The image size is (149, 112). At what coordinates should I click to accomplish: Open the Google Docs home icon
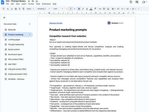[3, 2]
